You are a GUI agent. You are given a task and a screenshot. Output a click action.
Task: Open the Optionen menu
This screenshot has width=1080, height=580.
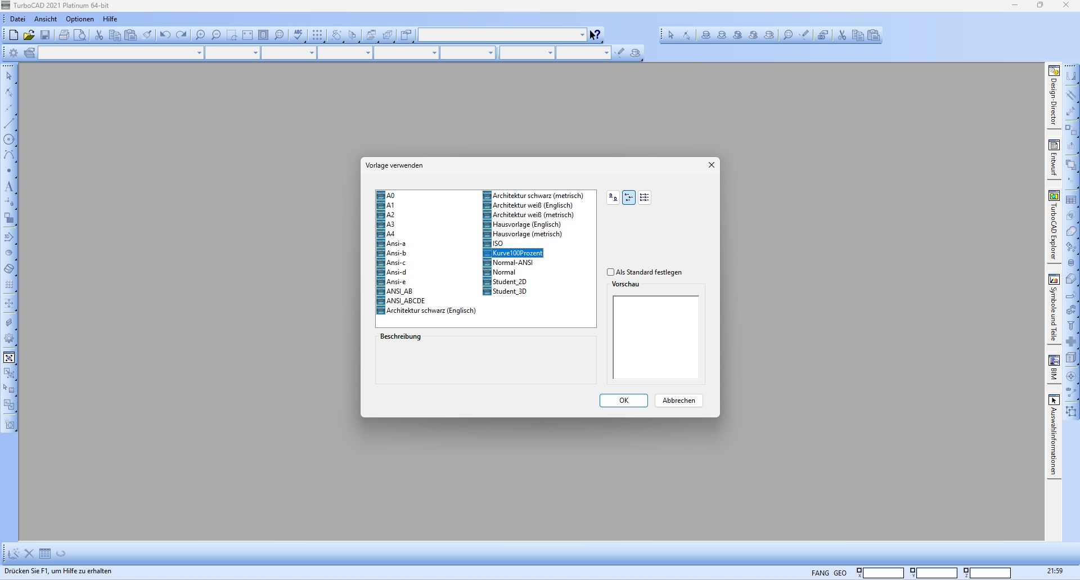click(80, 19)
